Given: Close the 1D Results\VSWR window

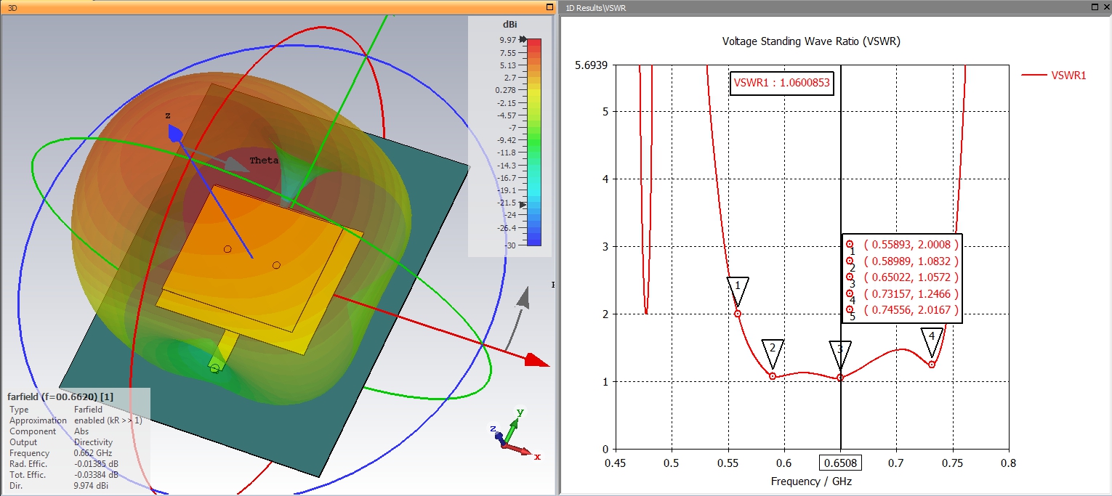Looking at the screenshot, I should point(1105,7).
